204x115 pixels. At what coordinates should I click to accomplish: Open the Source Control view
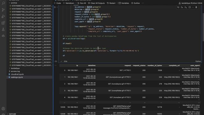(x=3, y=10)
